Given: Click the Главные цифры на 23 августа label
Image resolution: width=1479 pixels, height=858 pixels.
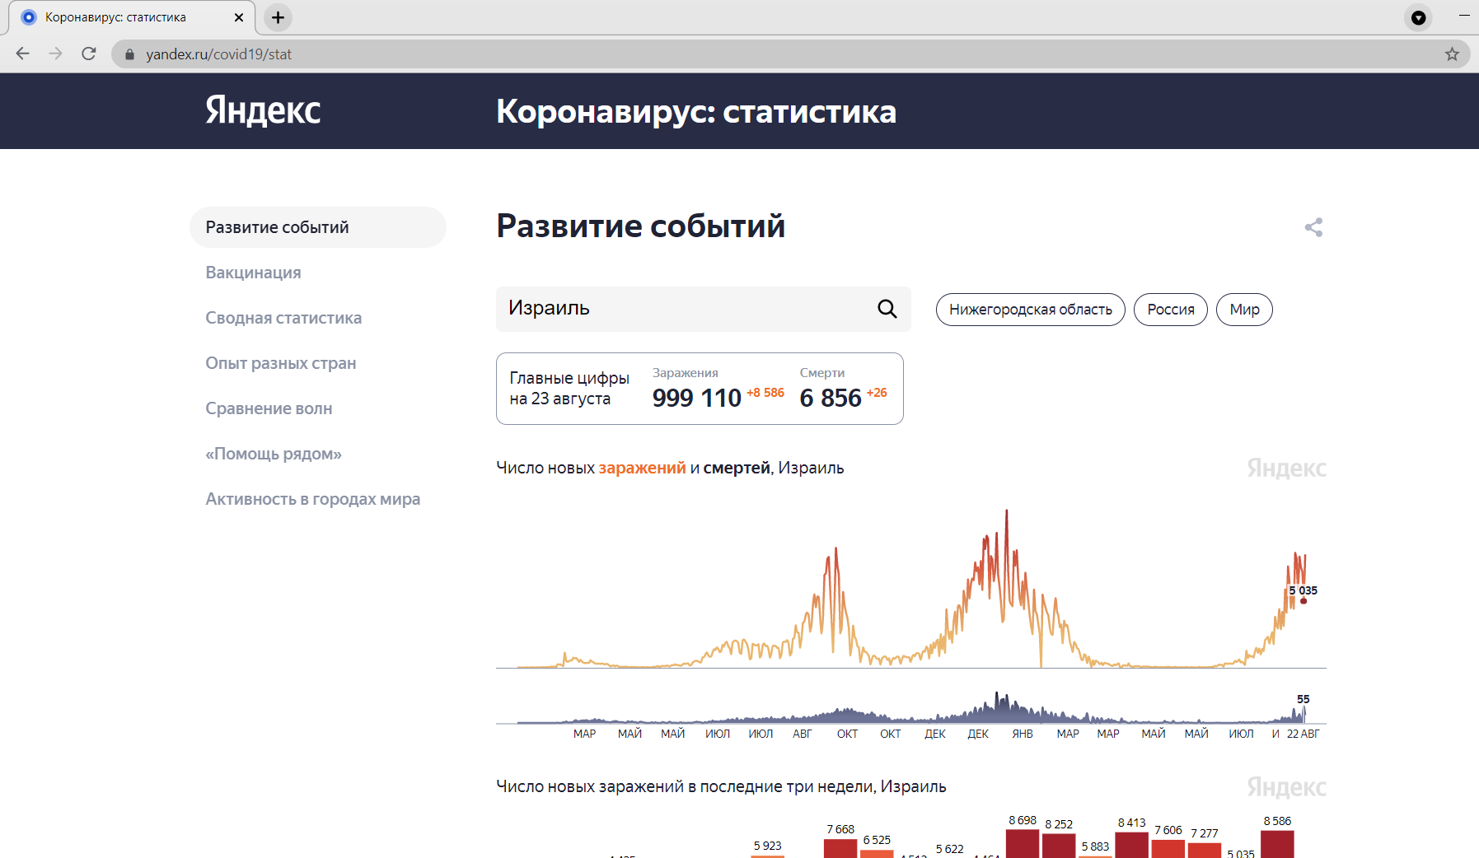Looking at the screenshot, I should pyautogui.click(x=569, y=388).
